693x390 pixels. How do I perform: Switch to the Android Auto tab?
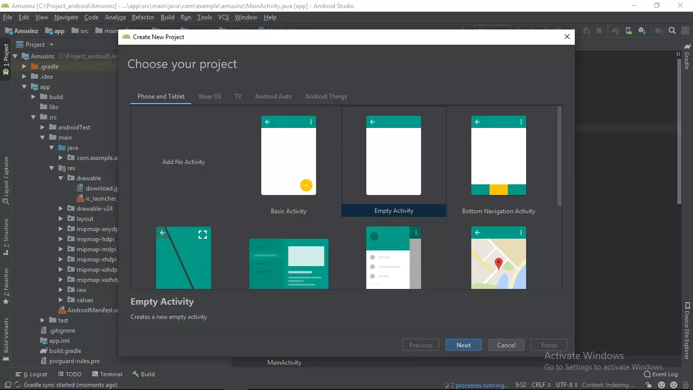point(273,96)
